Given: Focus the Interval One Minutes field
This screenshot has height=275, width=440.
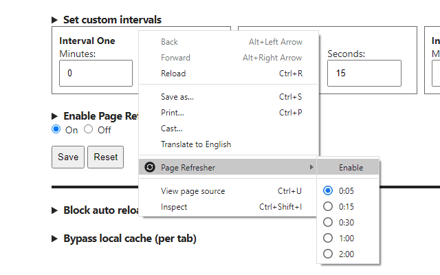Looking at the screenshot, I should click(96, 73).
